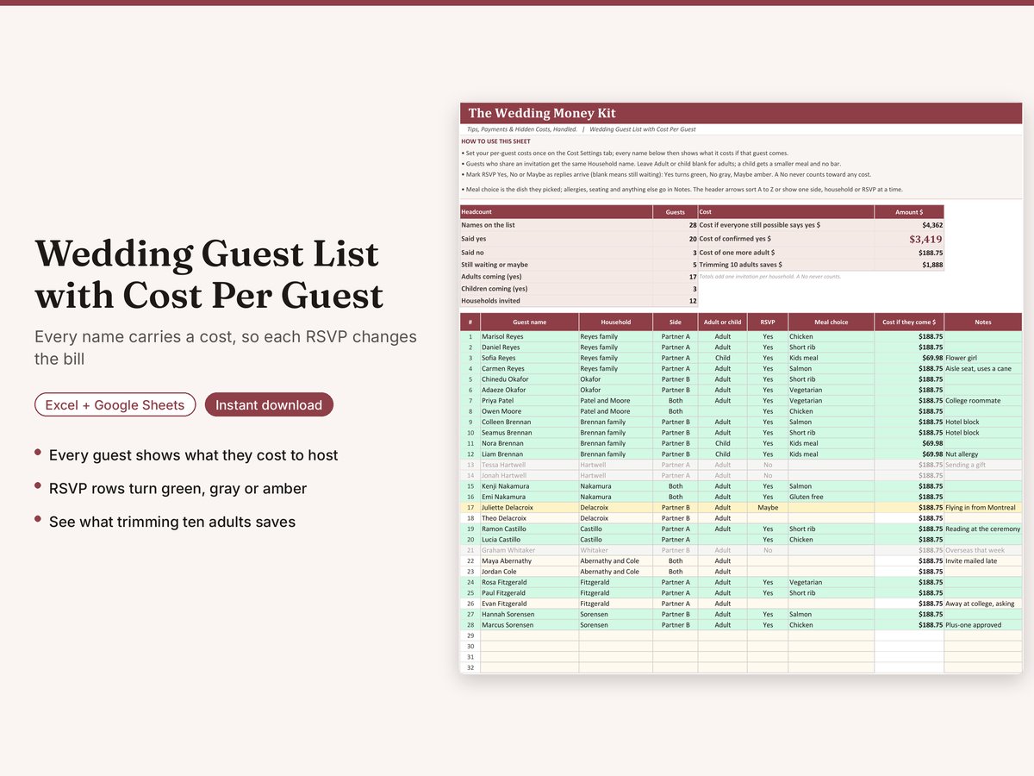Select the Sofia Reyes guest cell
Image resolution: width=1034 pixels, height=776 pixels.
click(529, 358)
